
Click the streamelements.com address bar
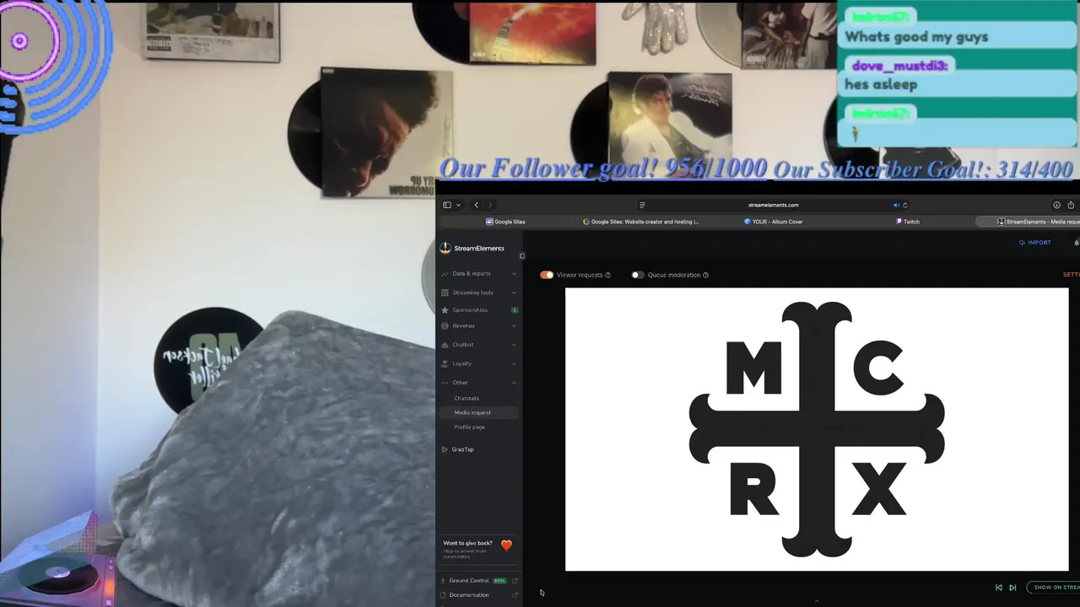click(773, 205)
